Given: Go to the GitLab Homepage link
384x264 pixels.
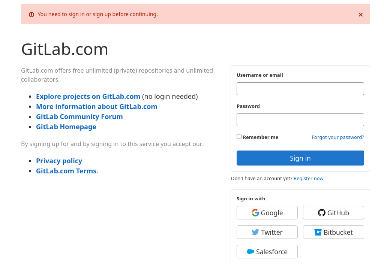Looking at the screenshot, I should click(66, 127).
